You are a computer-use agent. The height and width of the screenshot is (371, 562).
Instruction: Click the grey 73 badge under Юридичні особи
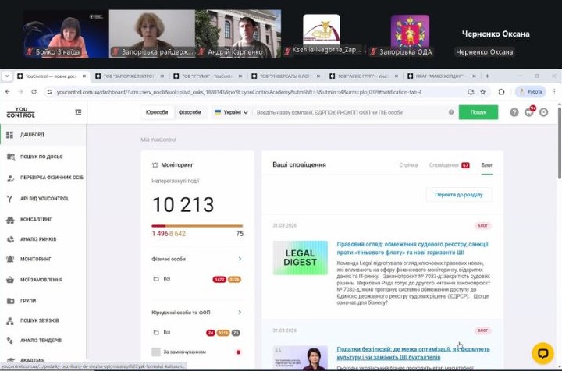pyautogui.click(x=236, y=333)
